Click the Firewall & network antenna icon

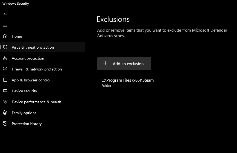coord(5,69)
